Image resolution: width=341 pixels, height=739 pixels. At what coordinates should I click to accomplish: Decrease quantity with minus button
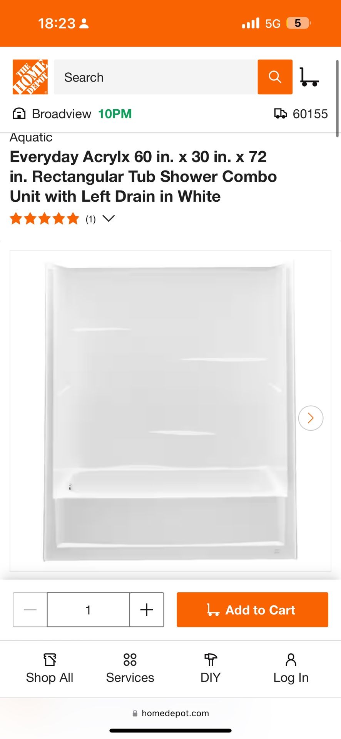coord(30,610)
